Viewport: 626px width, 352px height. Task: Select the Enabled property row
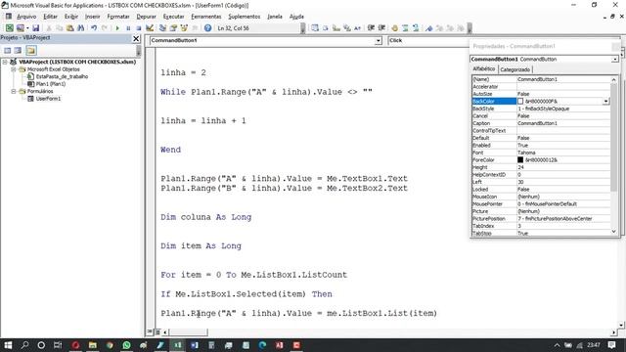tap(541, 146)
